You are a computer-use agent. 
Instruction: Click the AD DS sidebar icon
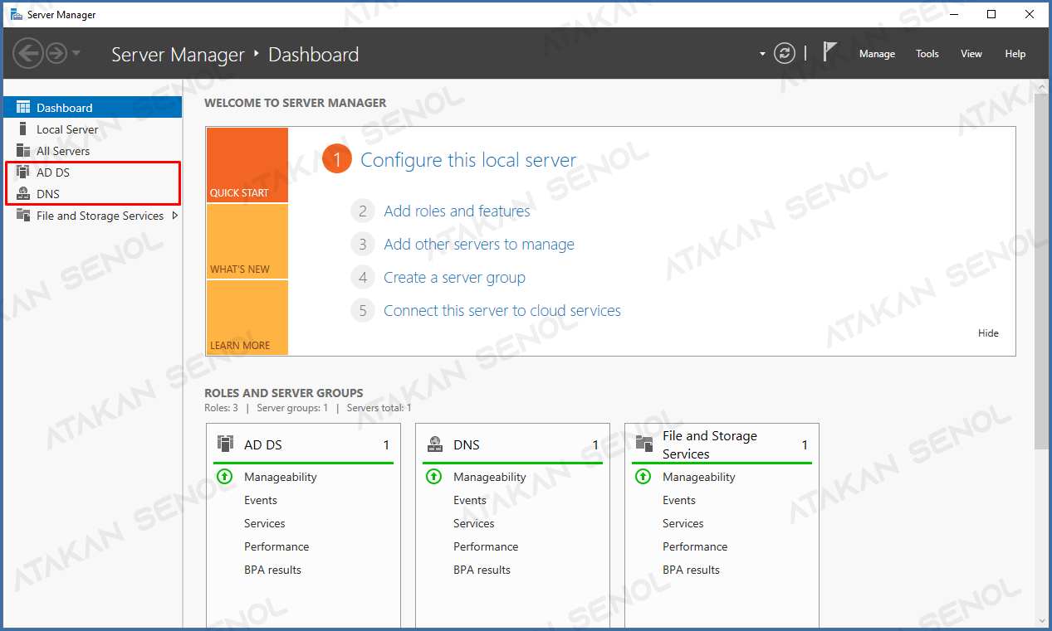(x=23, y=172)
